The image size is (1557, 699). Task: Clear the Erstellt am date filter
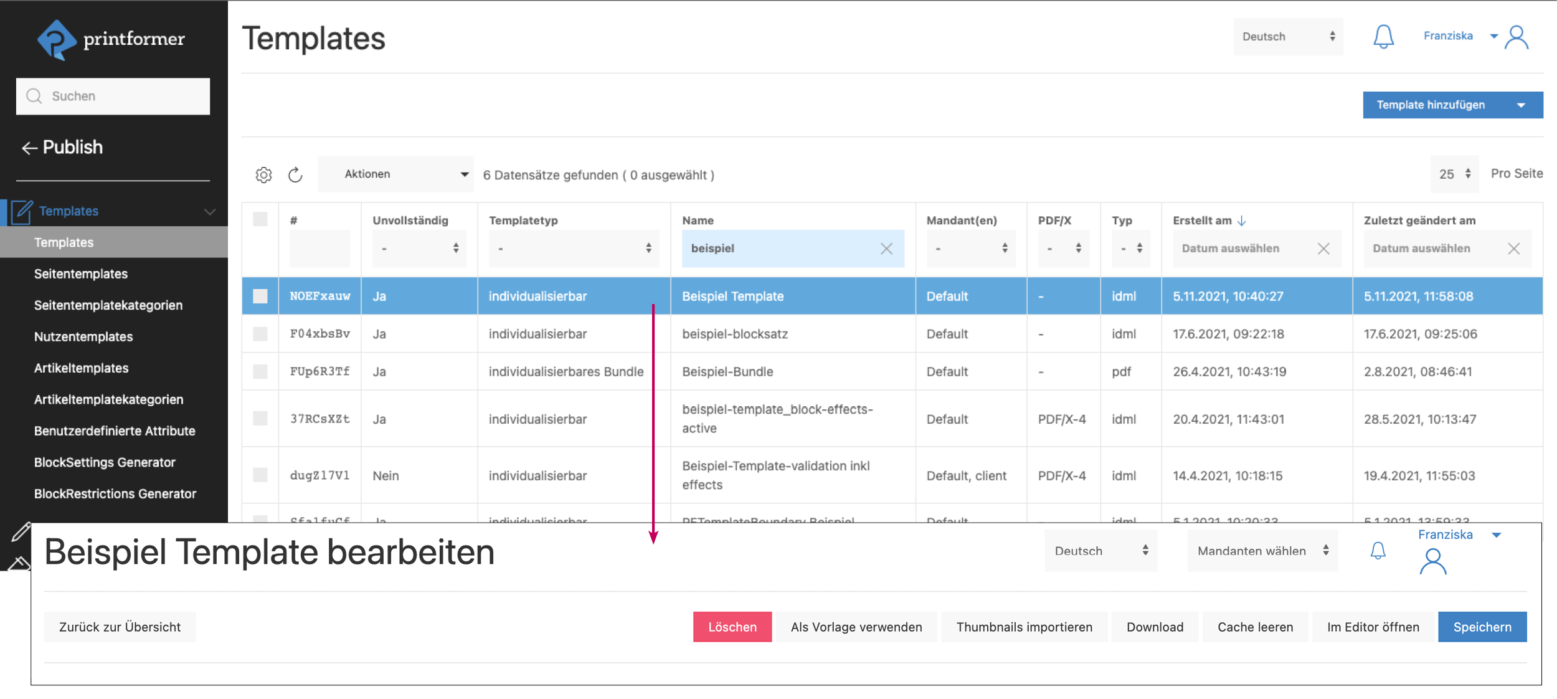[x=1323, y=249]
